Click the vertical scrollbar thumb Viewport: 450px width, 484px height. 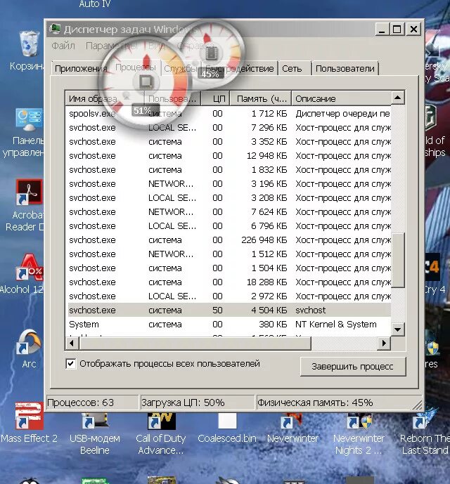tap(398, 261)
